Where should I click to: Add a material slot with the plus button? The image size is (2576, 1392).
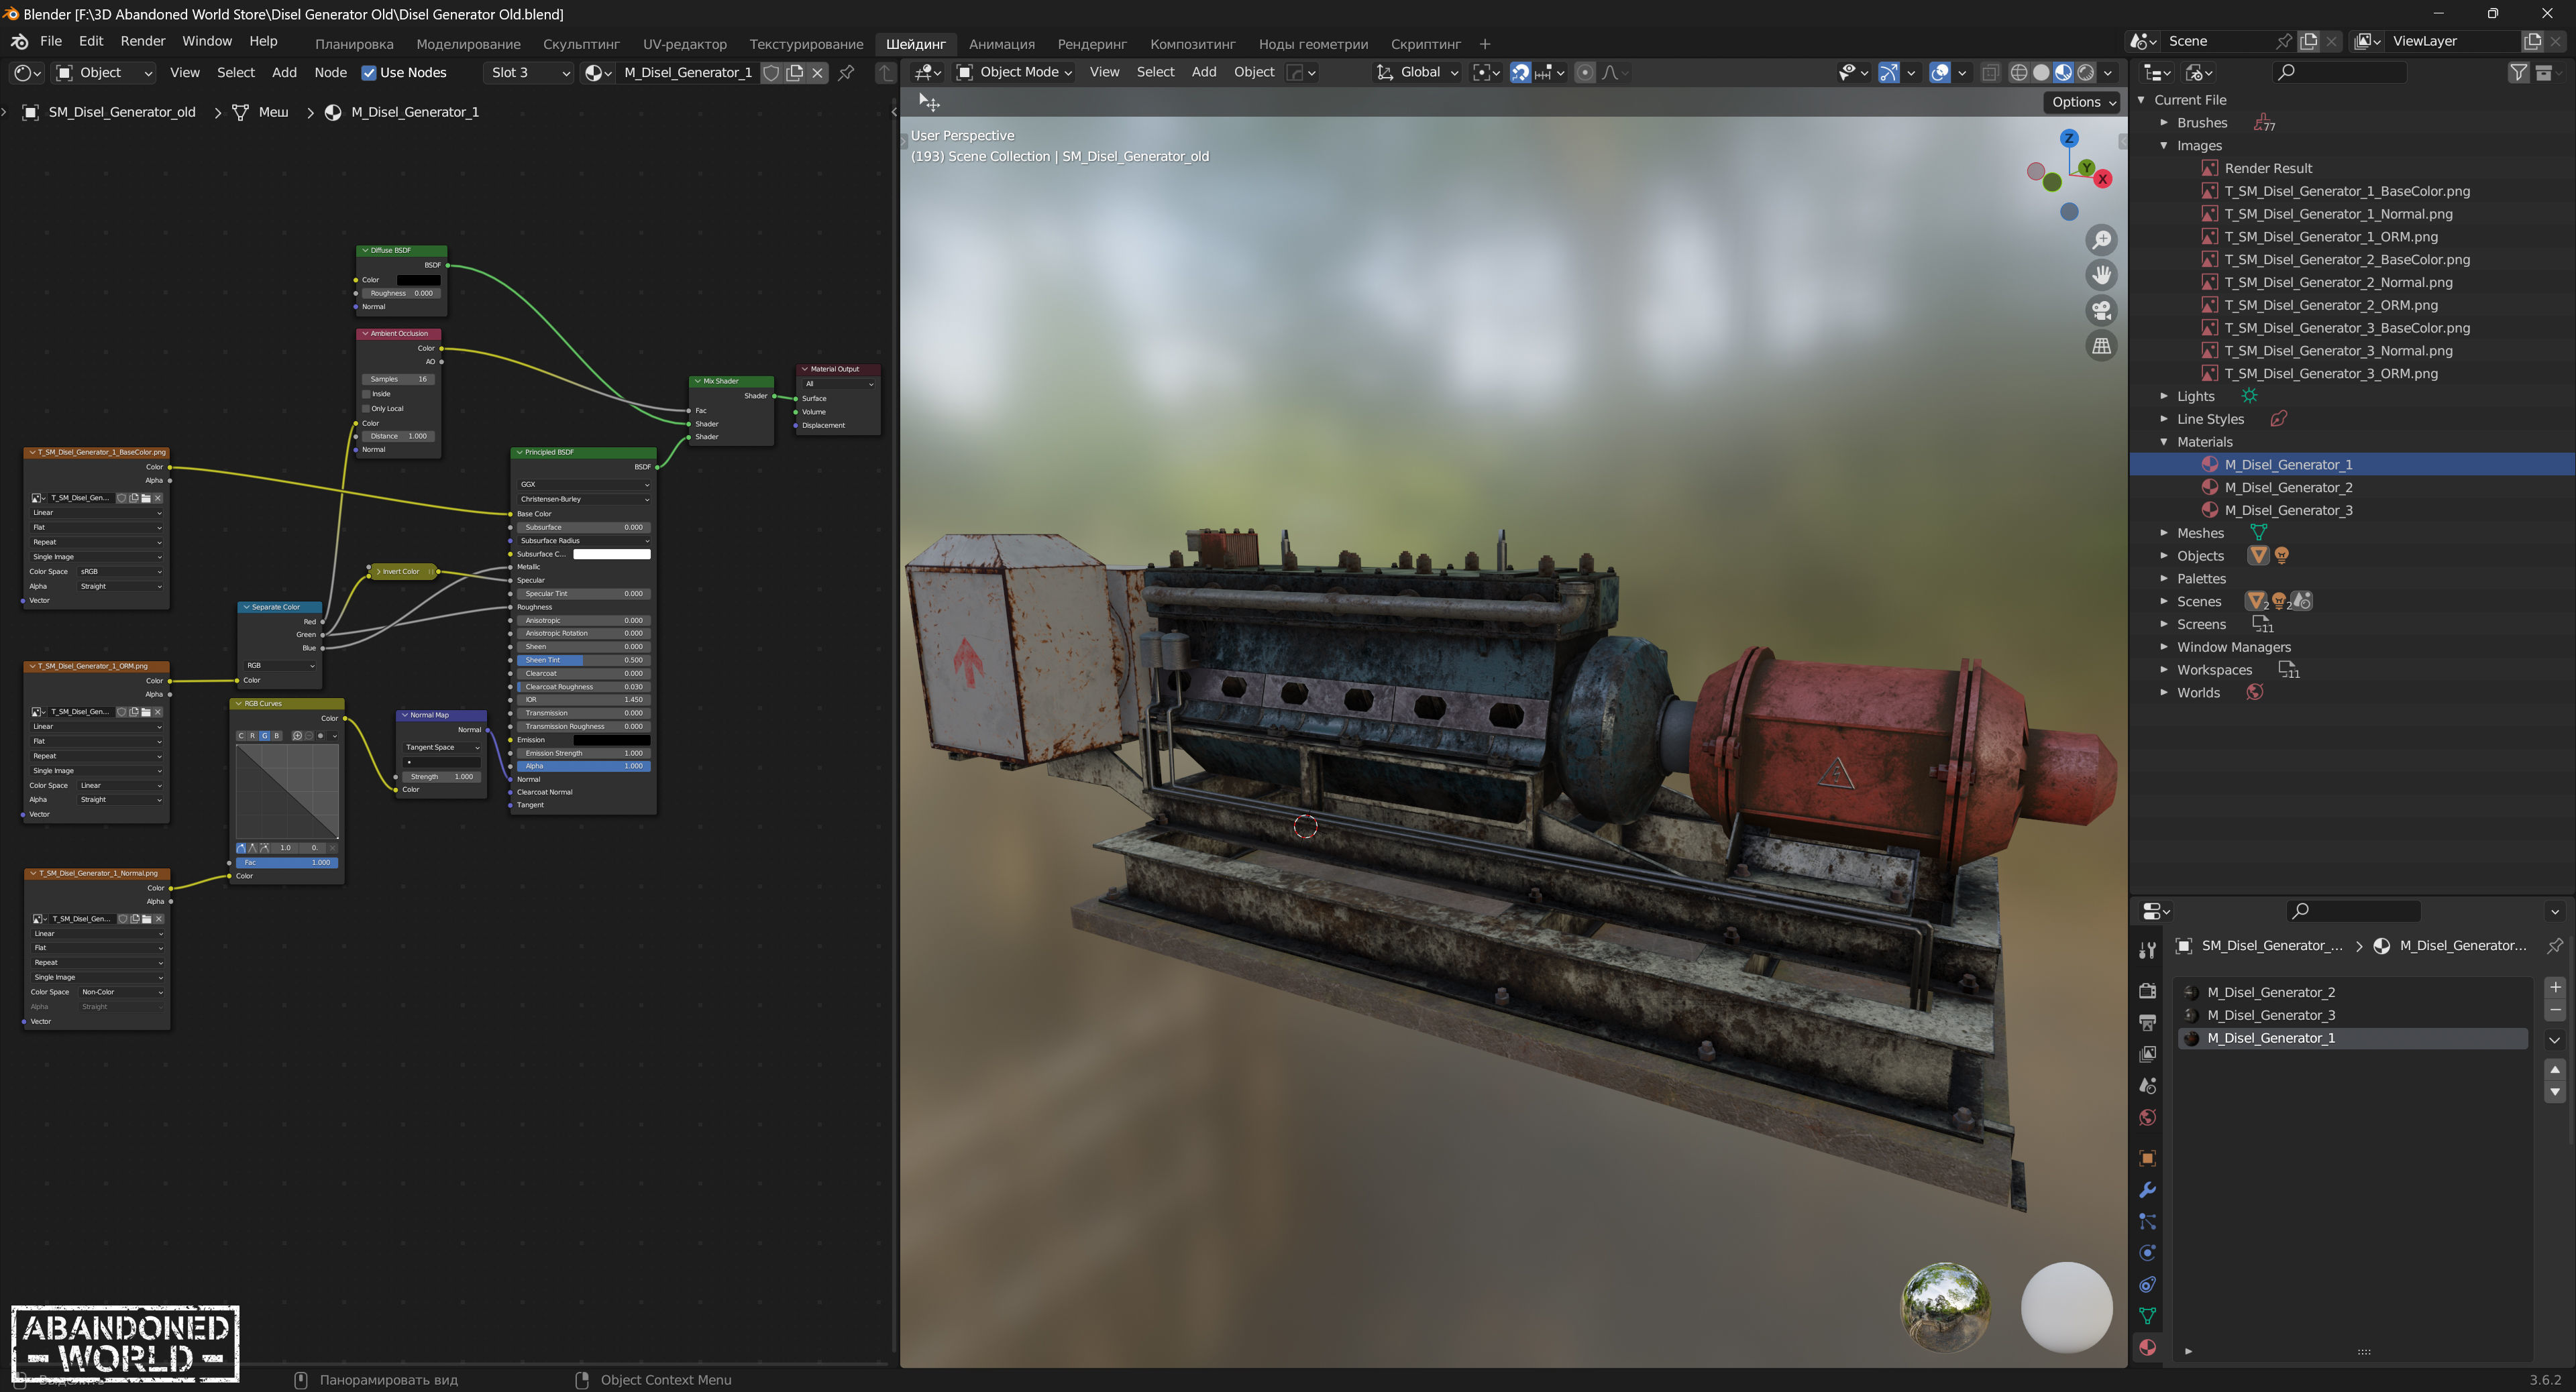(x=2555, y=987)
